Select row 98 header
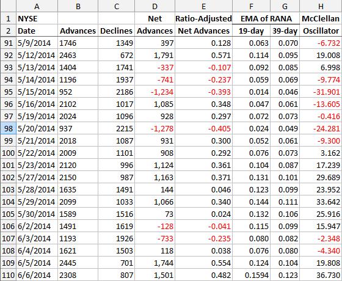 click(x=8, y=128)
